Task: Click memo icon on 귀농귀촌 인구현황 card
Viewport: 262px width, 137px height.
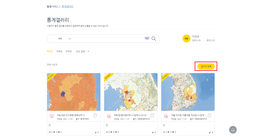Action: [x=50, y=125]
